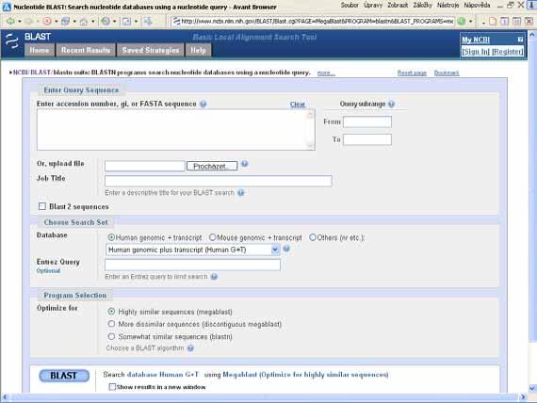Click the page icon left of address URL
Image resolution: width=537 pixels, height=403 pixels.
(176, 22)
